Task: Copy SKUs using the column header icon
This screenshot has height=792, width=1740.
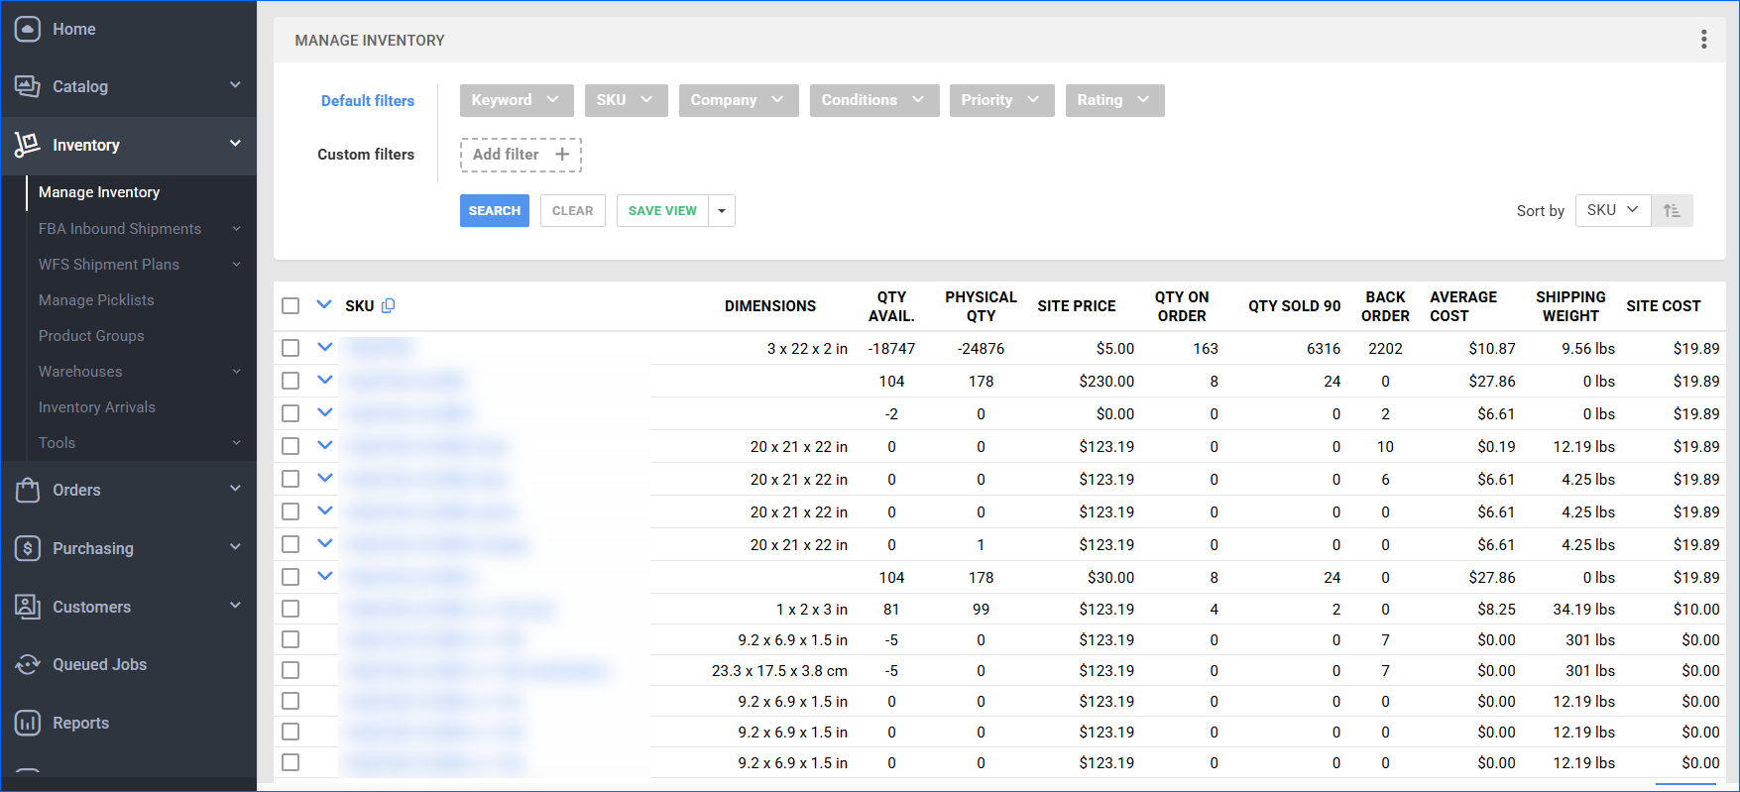Action: [x=389, y=305]
